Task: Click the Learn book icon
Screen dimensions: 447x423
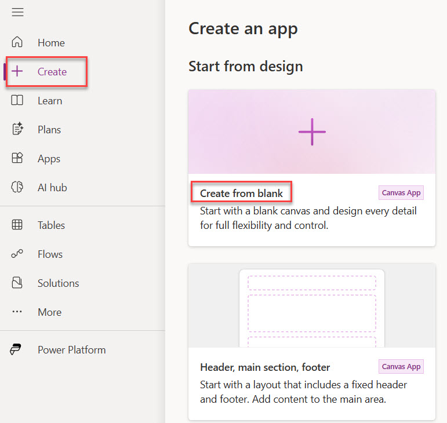Action: pyautogui.click(x=17, y=100)
